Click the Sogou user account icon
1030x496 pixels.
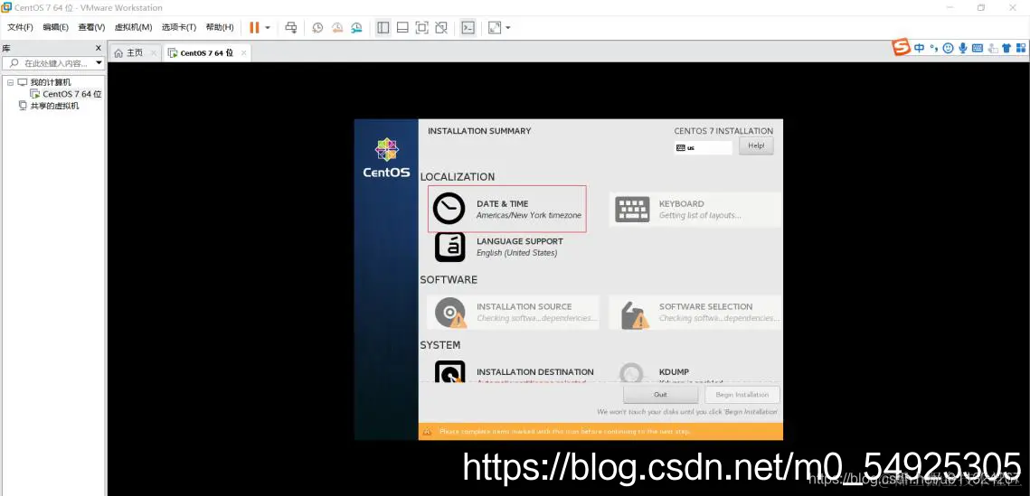[x=992, y=48]
